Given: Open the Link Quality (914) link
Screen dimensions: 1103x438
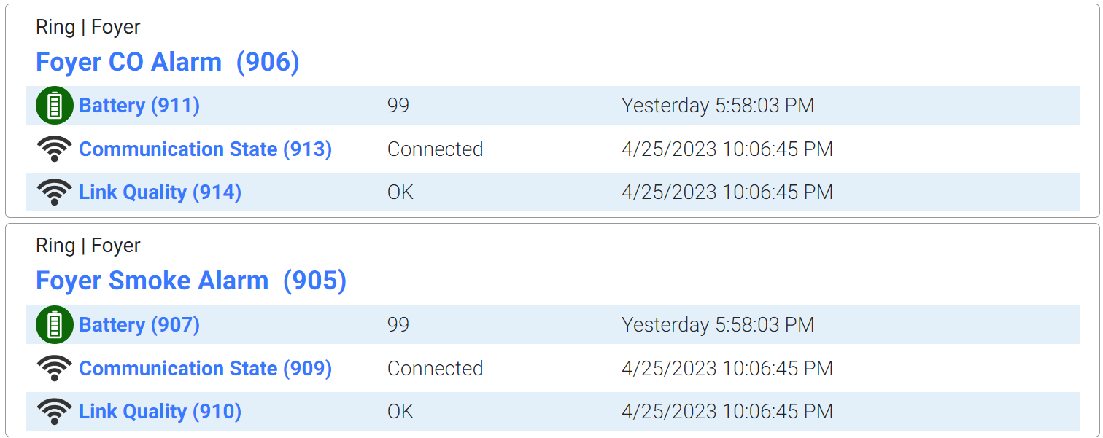Looking at the screenshot, I should [x=160, y=192].
